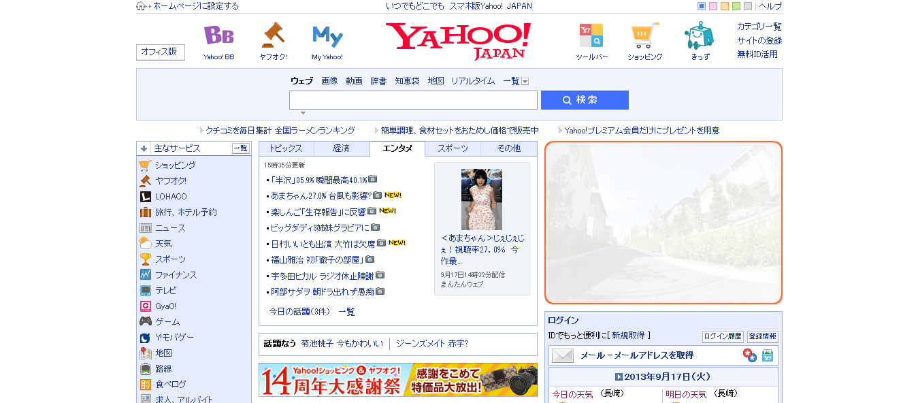
Task: Open the ショッピング cart icon in the header
Action: point(644,35)
